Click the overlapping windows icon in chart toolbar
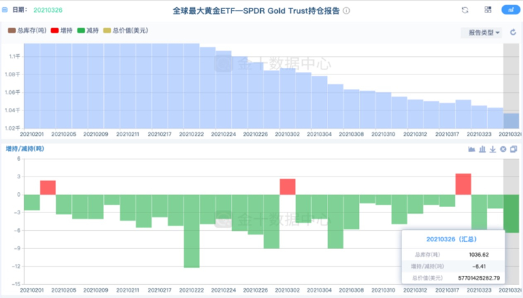 coord(514,149)
